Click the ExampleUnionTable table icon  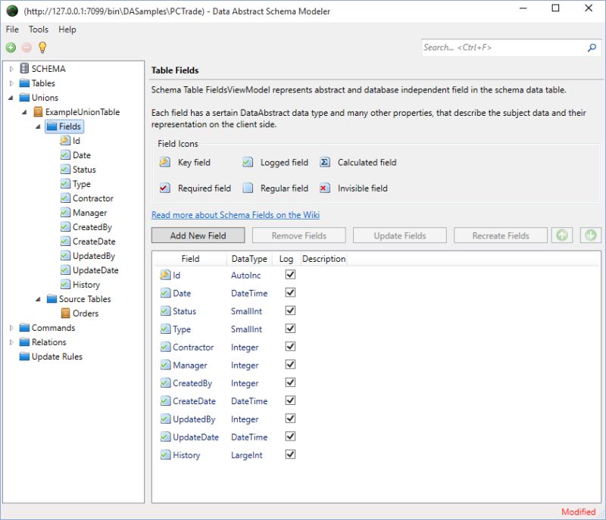38,112
